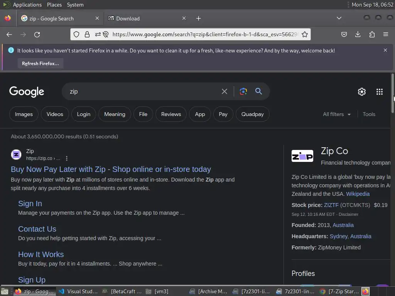395x296 pixels.
Task: Filter results by Images
Action: (24, 114)
